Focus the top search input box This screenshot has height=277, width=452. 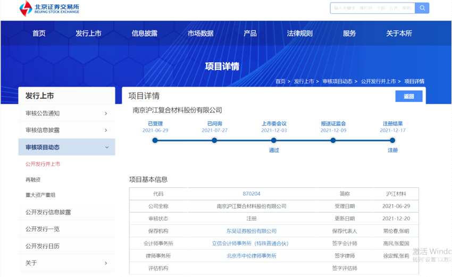coord(372,8)
